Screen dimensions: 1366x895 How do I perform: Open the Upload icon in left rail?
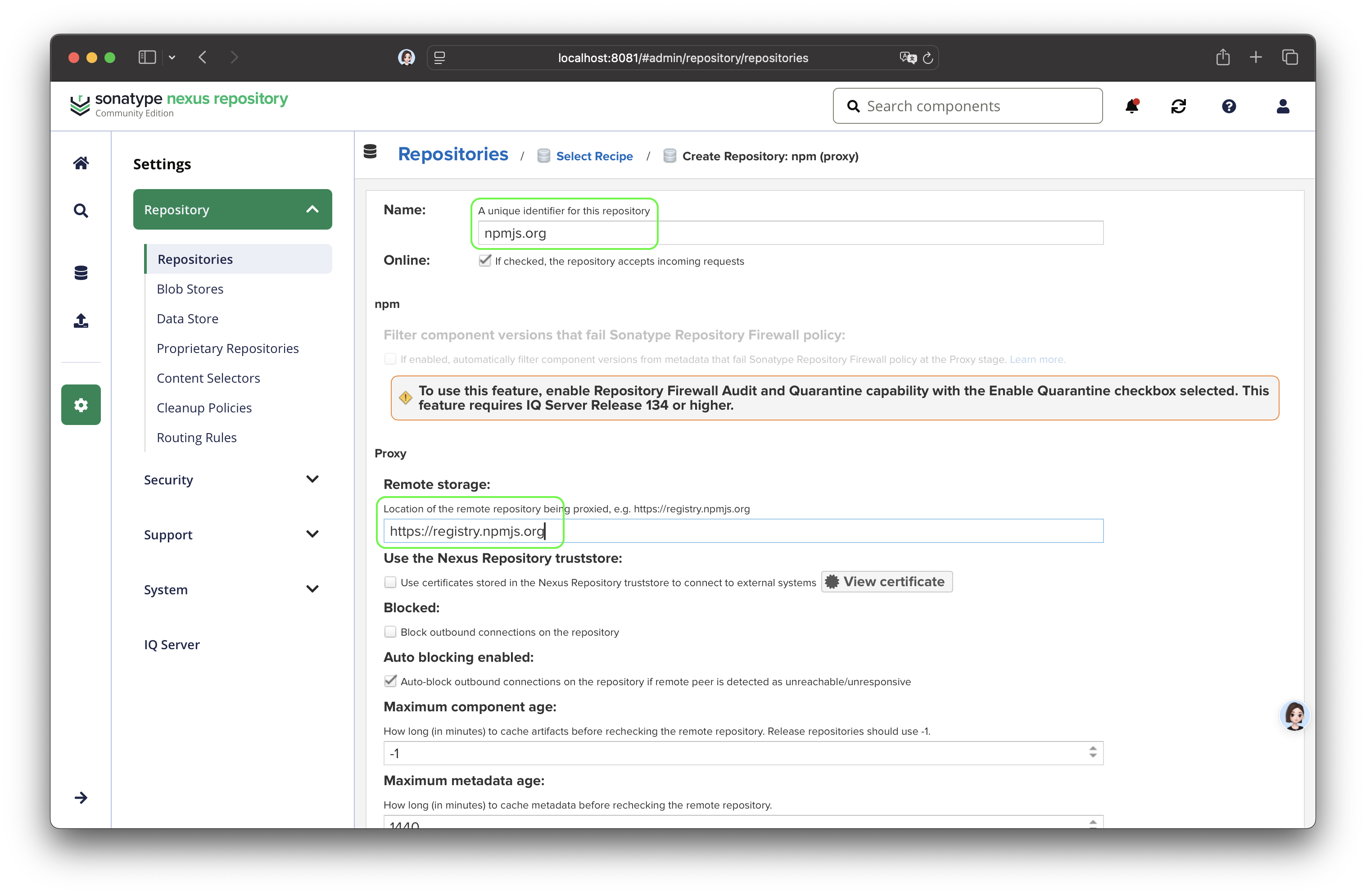[x=81, y=321]
